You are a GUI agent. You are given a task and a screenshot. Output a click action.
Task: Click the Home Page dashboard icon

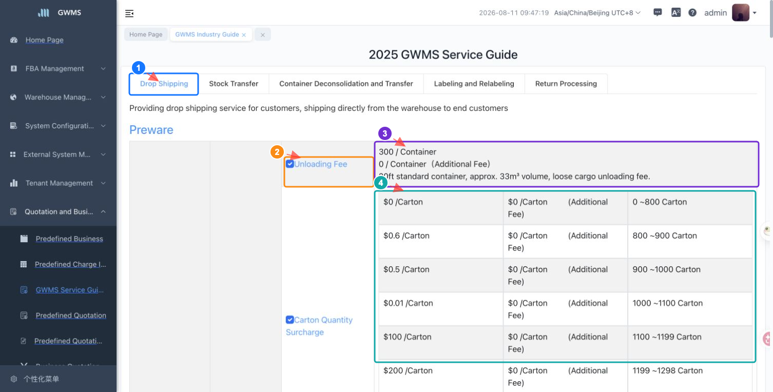tap(14, 40)
